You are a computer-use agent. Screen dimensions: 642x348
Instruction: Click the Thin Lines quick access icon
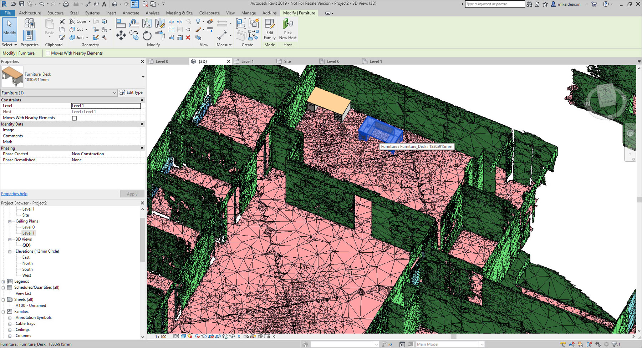point(135,4)
